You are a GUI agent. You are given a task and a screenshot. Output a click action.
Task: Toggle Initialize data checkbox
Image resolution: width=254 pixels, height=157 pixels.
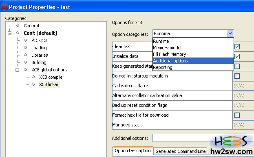(237, 57)
